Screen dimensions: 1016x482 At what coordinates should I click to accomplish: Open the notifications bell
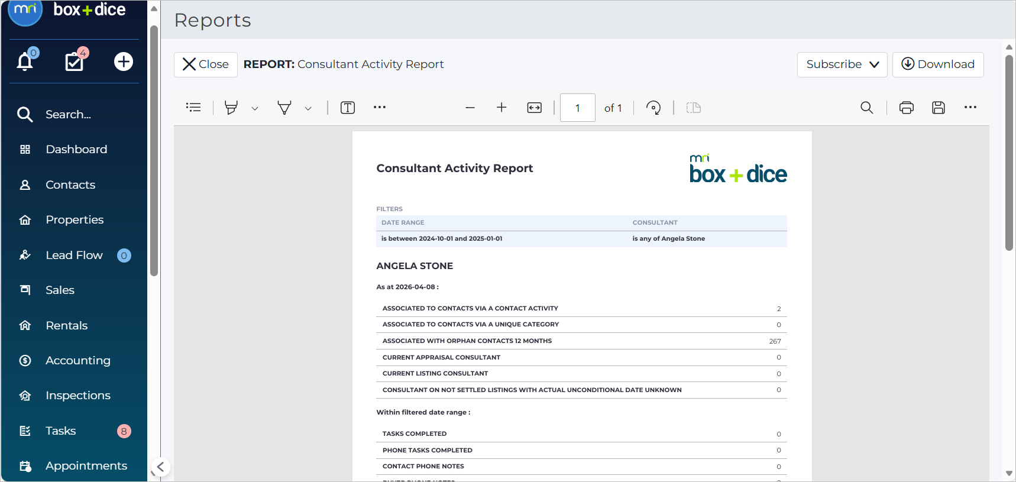pyautogui.click(x=25, y=62)
